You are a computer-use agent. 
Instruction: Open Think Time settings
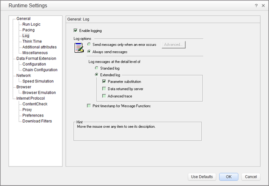(32, 41)
